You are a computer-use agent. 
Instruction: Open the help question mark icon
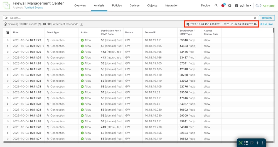pyautogui.click(x=236, y=6)
